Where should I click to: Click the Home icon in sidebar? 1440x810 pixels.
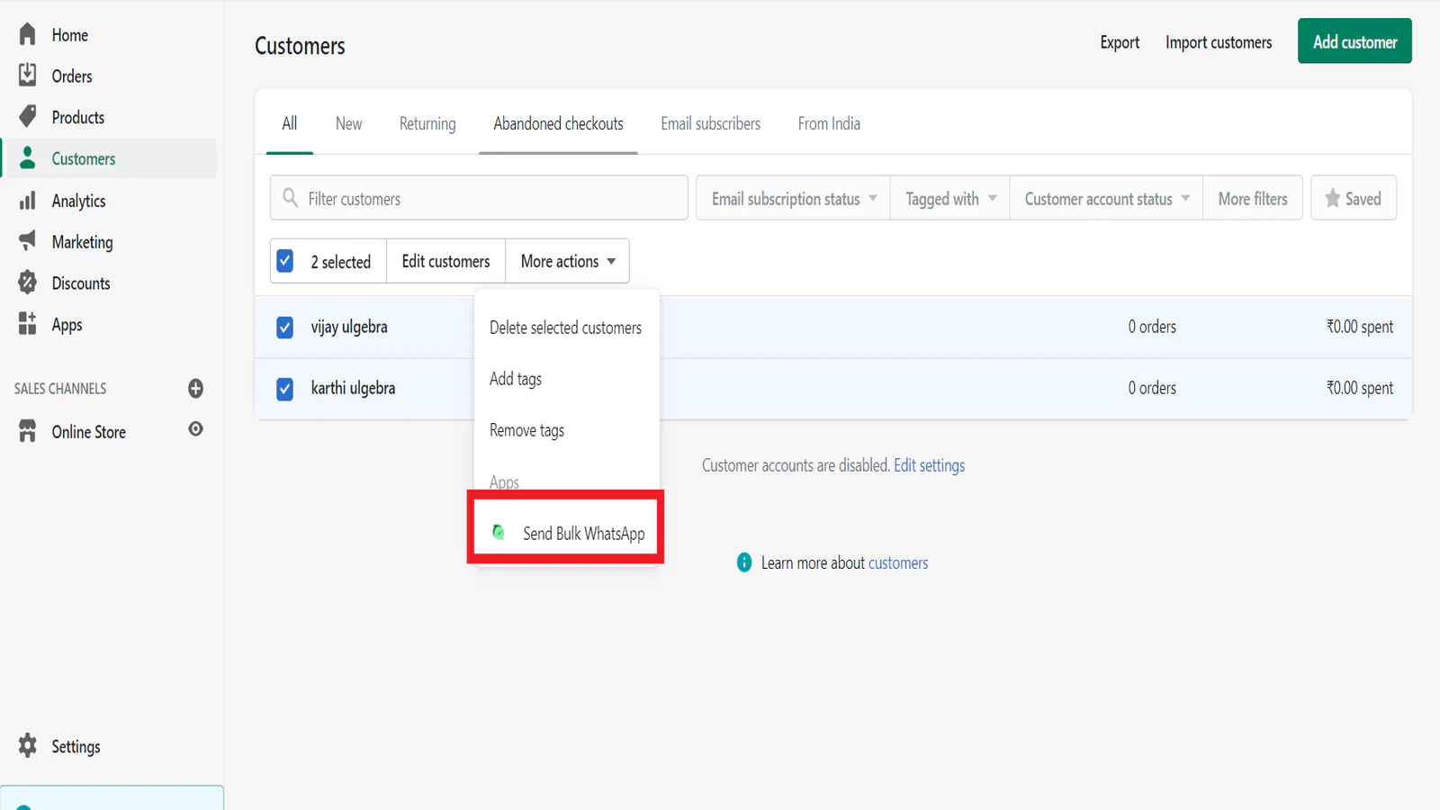[x=28, y=35]
